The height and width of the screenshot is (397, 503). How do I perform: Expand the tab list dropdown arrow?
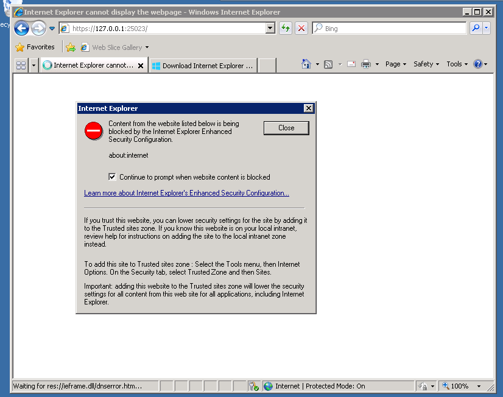(x=33, y=65)
